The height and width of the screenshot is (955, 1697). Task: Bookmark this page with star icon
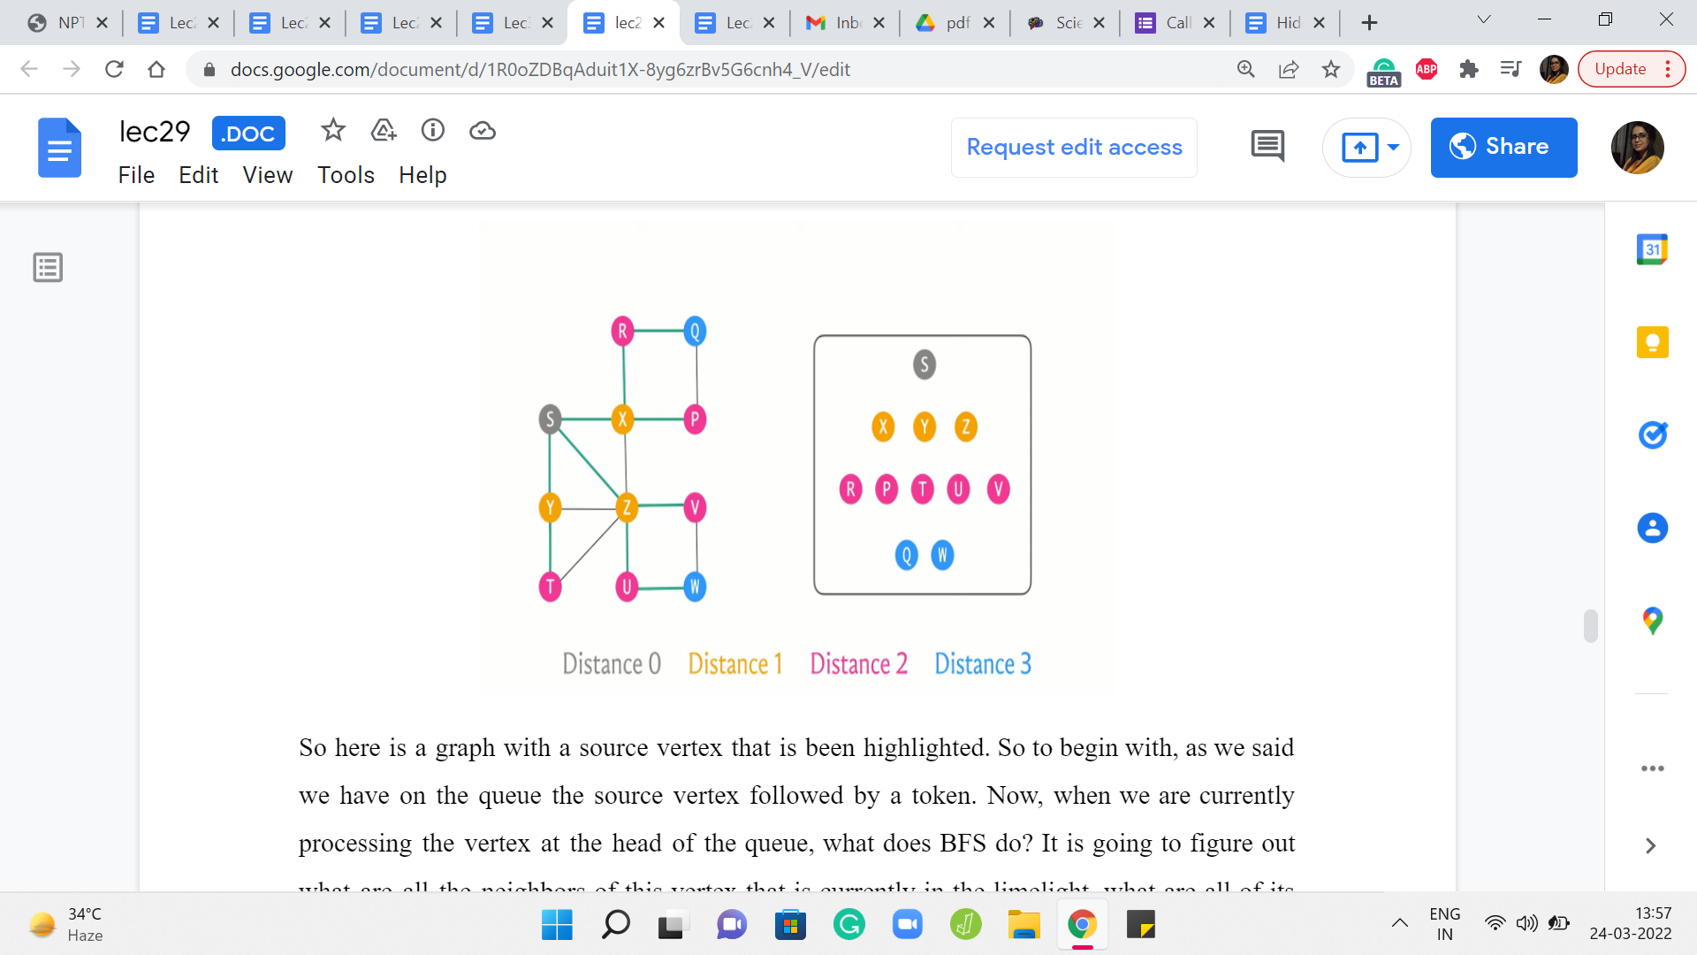(1331, 69)
